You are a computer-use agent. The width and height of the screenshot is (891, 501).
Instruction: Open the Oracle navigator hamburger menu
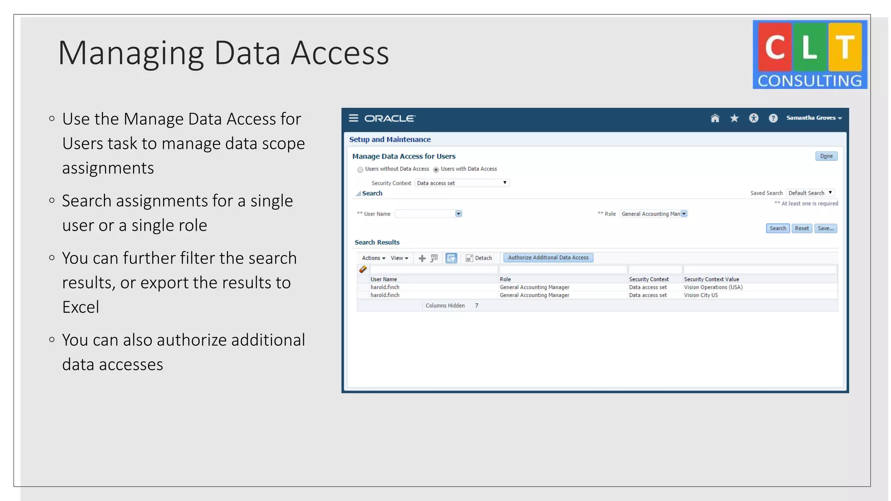[x=353, y=118]
